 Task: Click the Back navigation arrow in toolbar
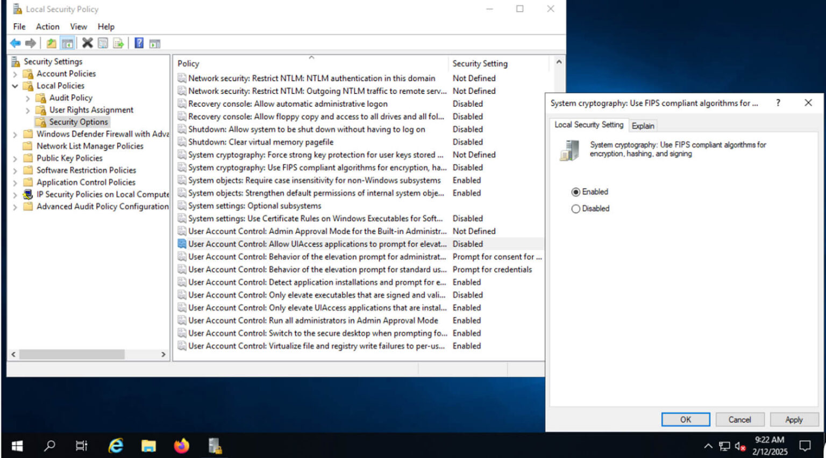point(15,43)
